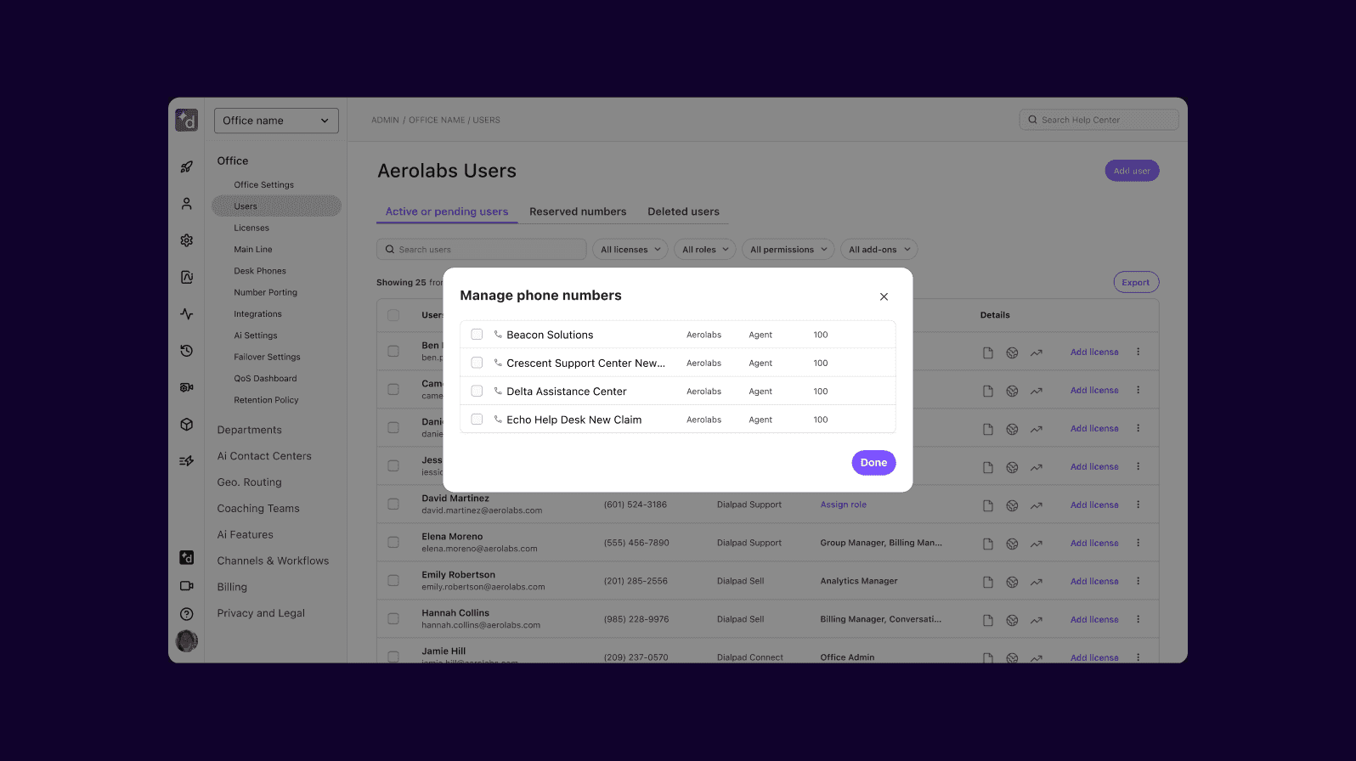
Task: Select the Delta Assistance Center checkbox
Action: coord(477,392)
